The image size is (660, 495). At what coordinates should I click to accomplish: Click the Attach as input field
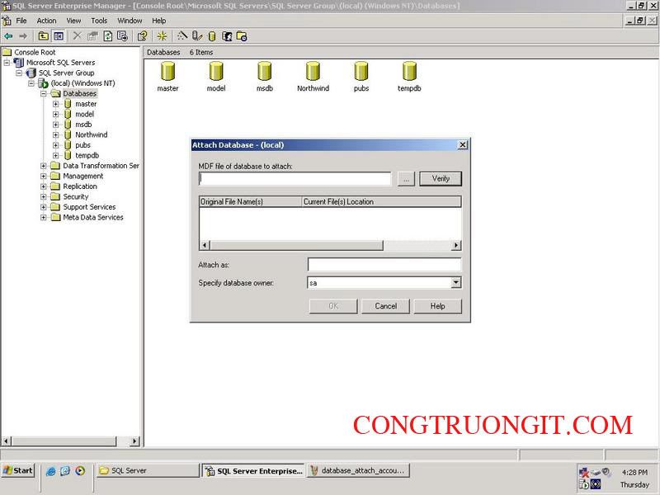coord(384,265)
